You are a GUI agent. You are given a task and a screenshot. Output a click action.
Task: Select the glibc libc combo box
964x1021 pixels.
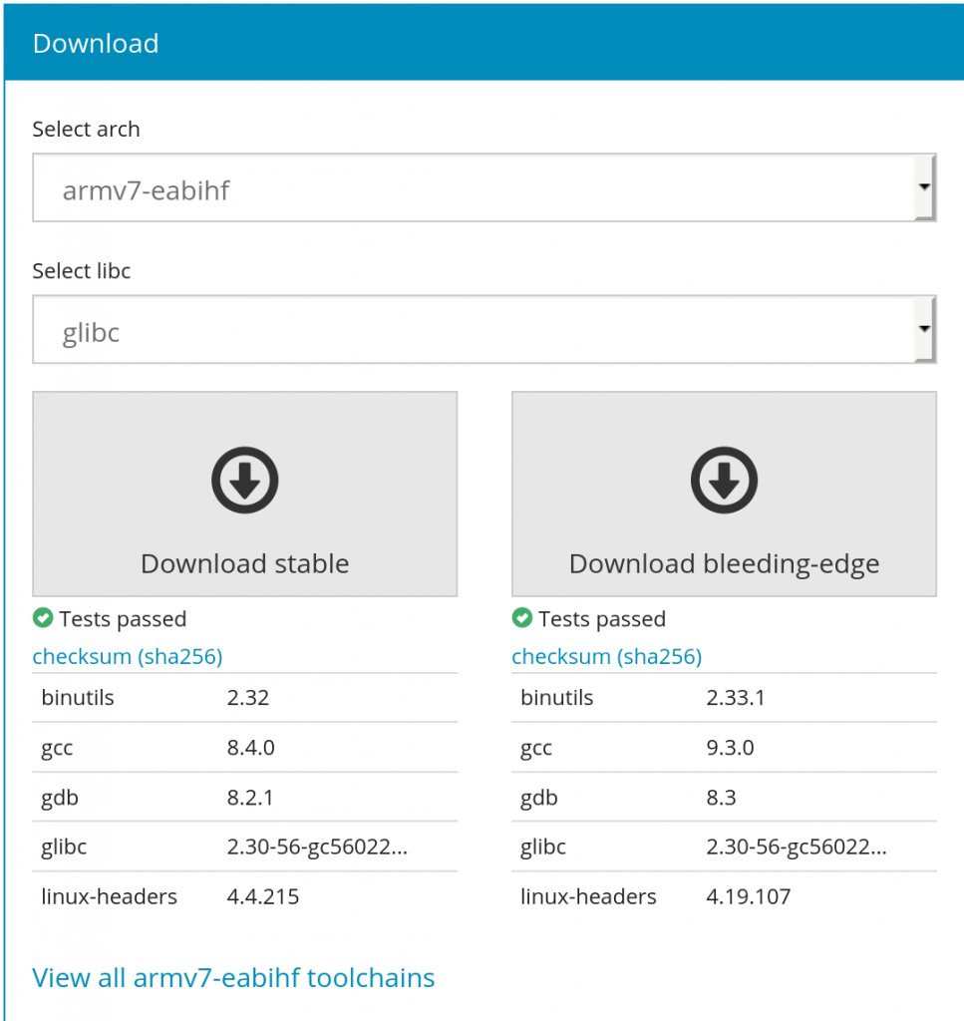point(484,329)
